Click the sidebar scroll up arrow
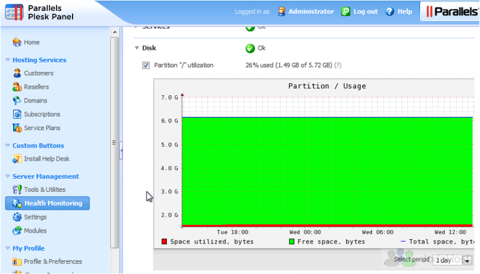480x274 pixels. pyautogui.click(x=115, y=32)
